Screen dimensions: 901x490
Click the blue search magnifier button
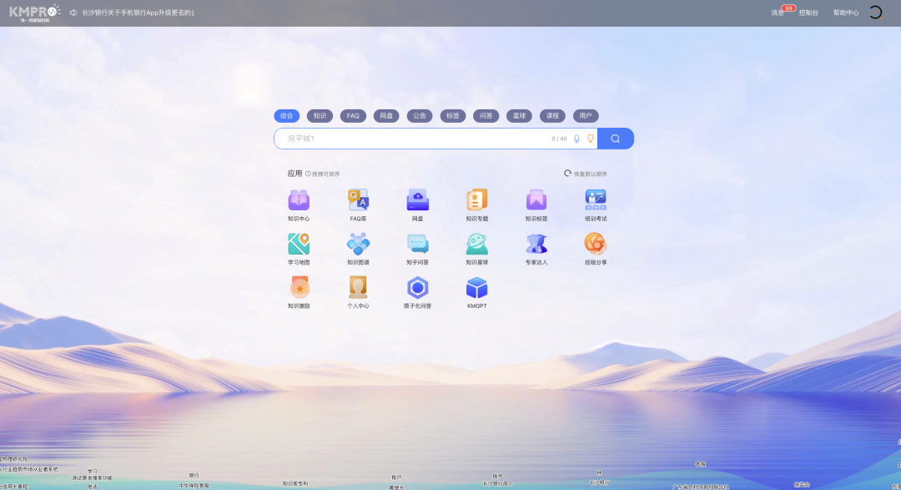pos(616,139)
